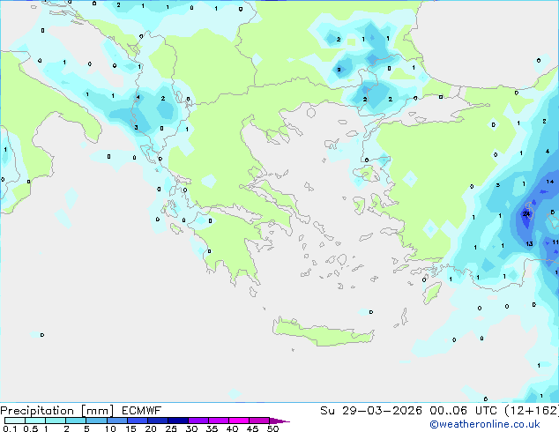Click the '14' precipitation value on the map

(549, 182)
